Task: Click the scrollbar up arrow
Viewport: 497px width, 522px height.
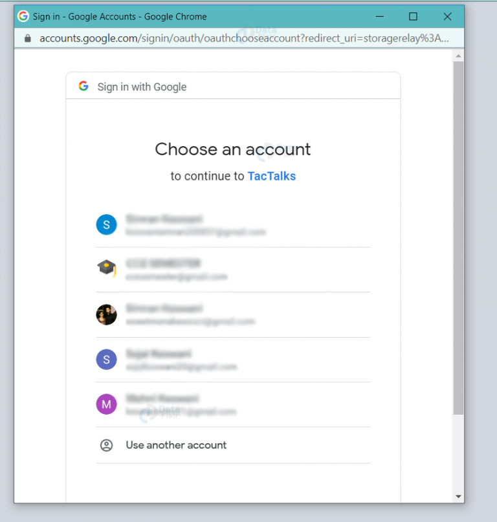Action: click(x=458, y=56)
